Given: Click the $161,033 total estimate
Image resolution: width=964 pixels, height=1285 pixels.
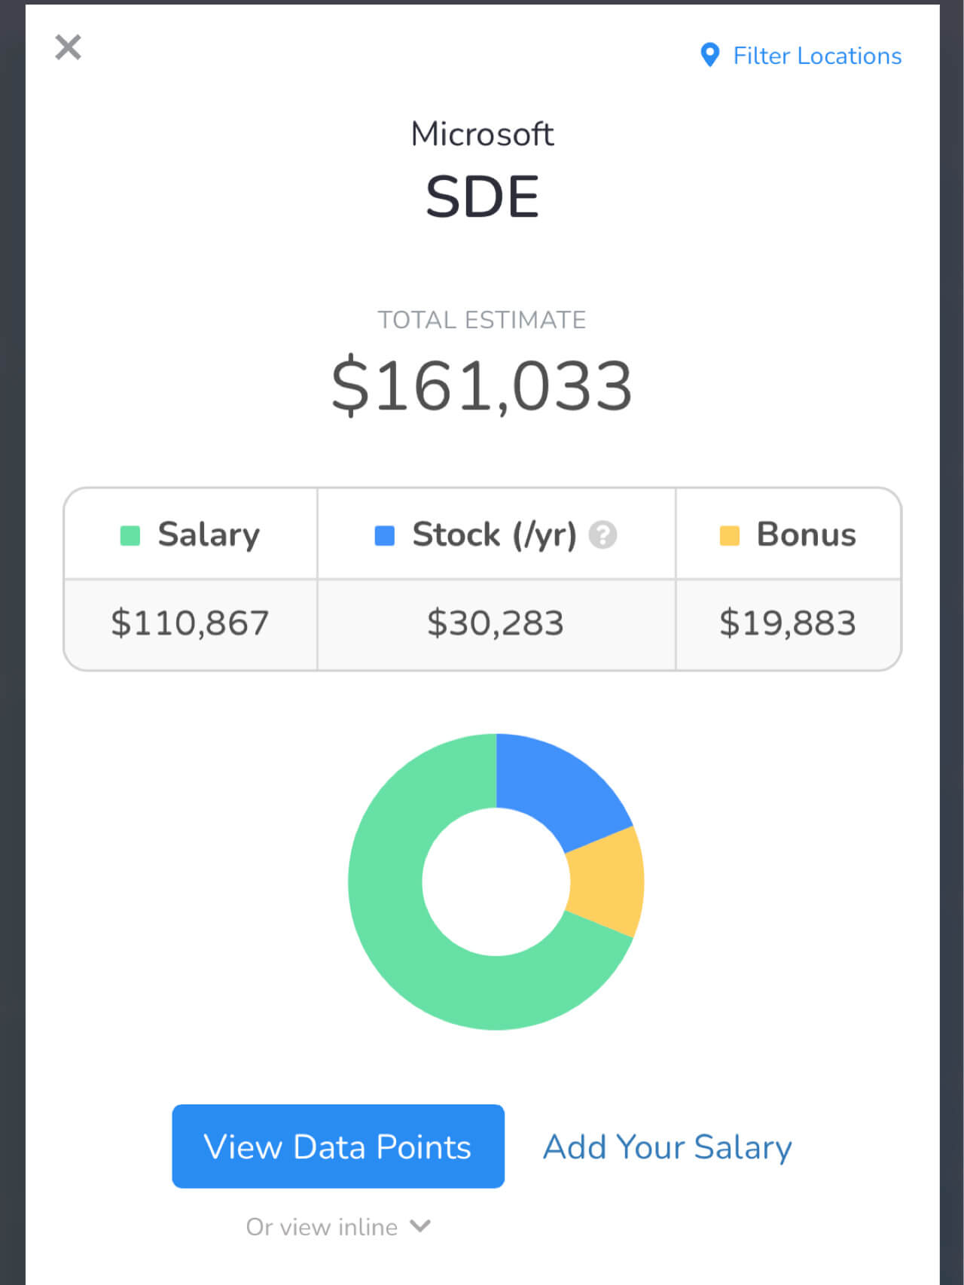Looking at the screenshot, I should tap(482, 386).
